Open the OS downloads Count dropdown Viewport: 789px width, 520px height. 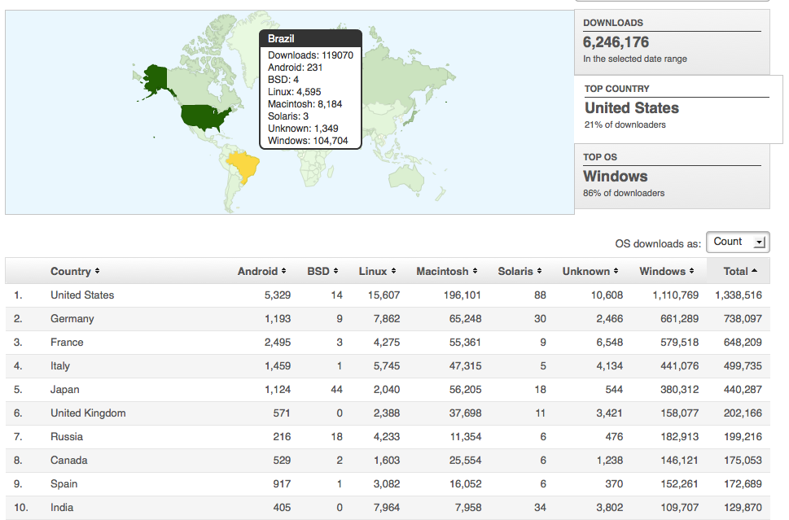(737, 242)
